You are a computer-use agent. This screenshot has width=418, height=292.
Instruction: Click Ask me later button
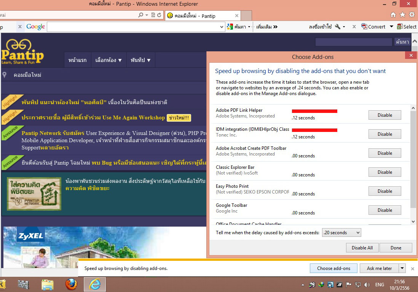(379, 268)
